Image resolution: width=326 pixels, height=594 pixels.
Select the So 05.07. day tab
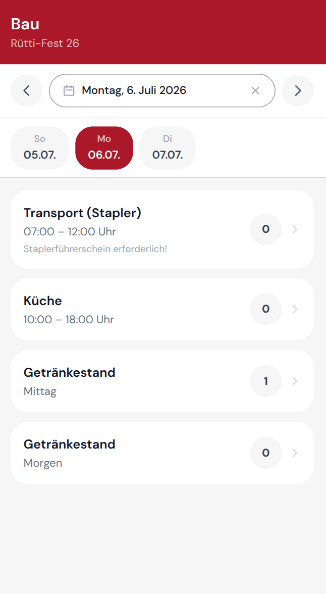coord(39,147)
